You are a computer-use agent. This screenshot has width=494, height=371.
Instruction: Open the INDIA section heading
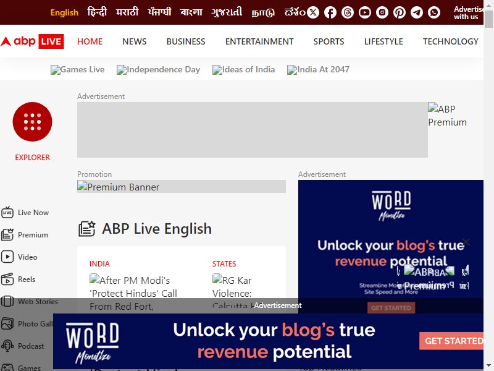(99, 264)
